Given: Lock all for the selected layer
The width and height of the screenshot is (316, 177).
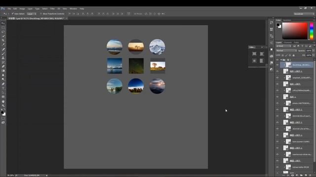Looking at the screenshot, I should [x=294, y=55].
